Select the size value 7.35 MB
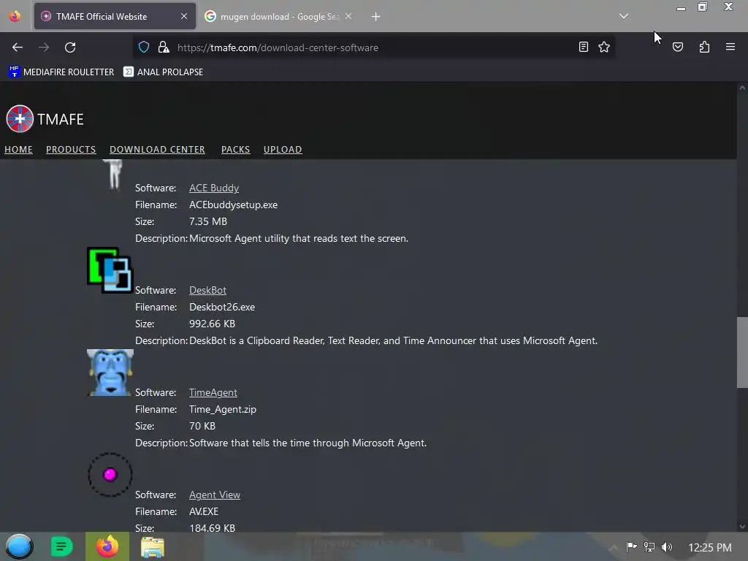 click(208, 221)
